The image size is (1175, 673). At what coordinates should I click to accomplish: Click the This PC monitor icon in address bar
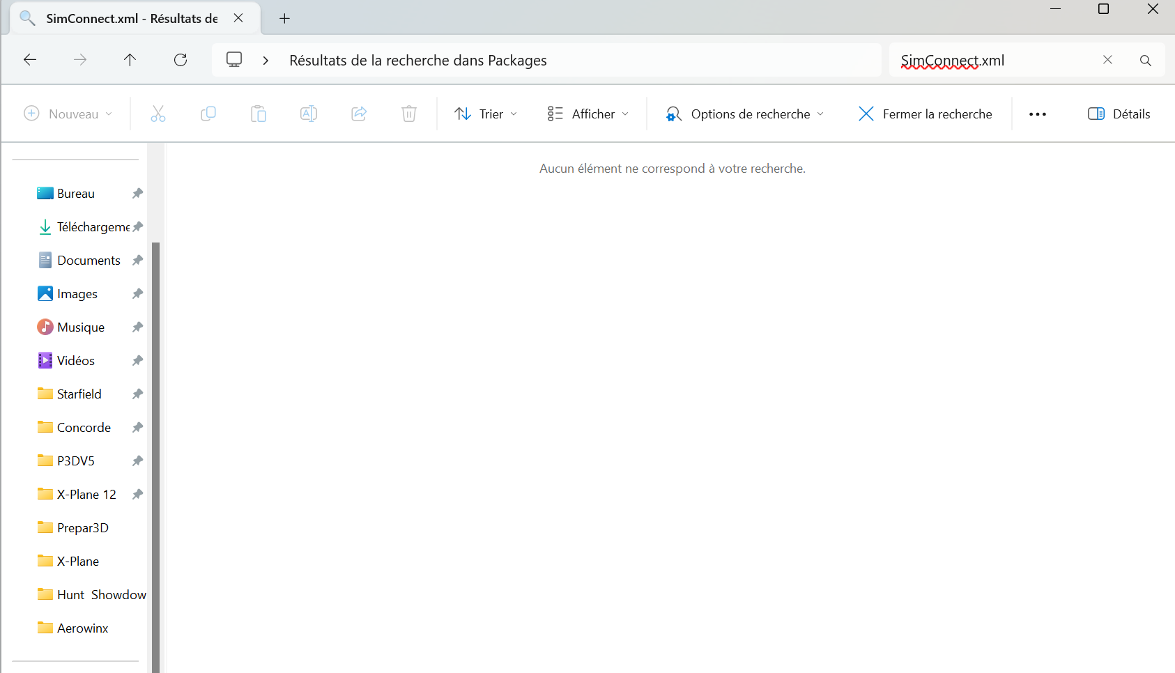234,60
